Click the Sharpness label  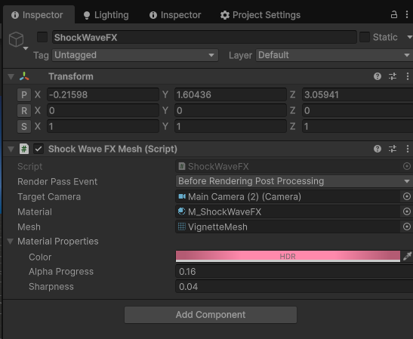click(51, 287)
